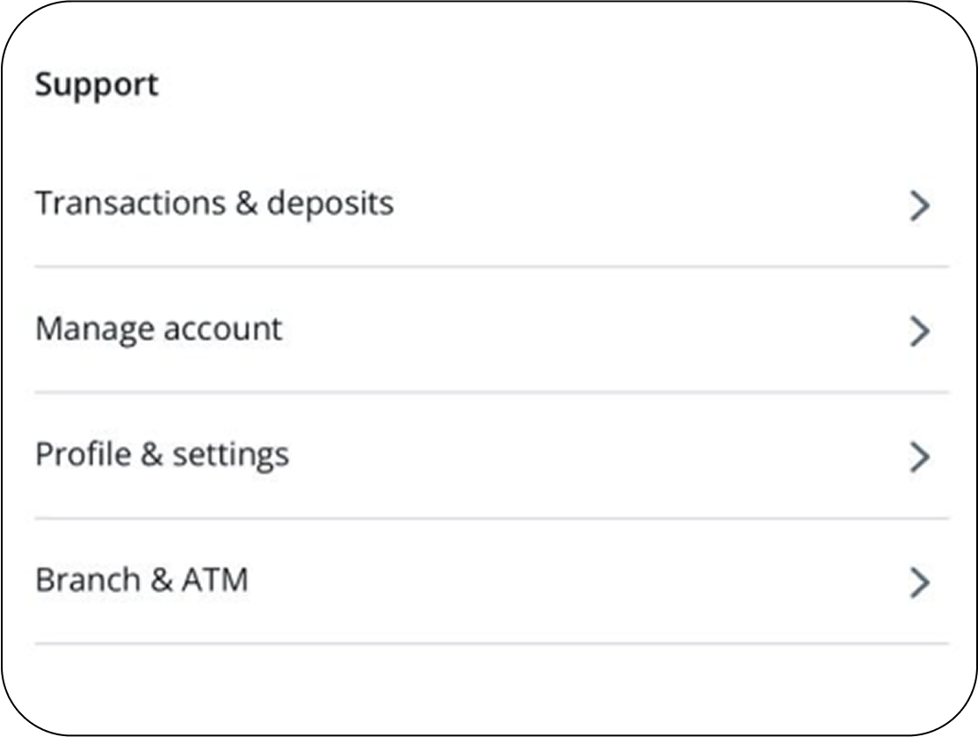Tap the word 'account' in the second row
The height and width of the screenshot is (737, 978).
point(222,329)
